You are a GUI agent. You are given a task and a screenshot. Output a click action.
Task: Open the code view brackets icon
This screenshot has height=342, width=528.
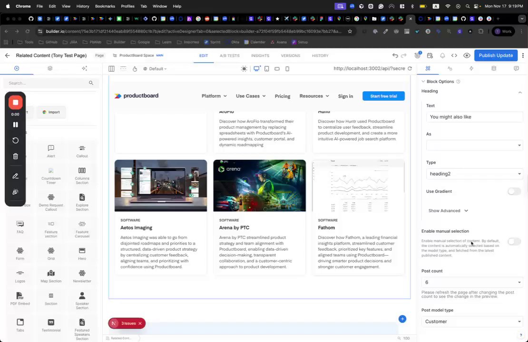click(x=454, y=56)
